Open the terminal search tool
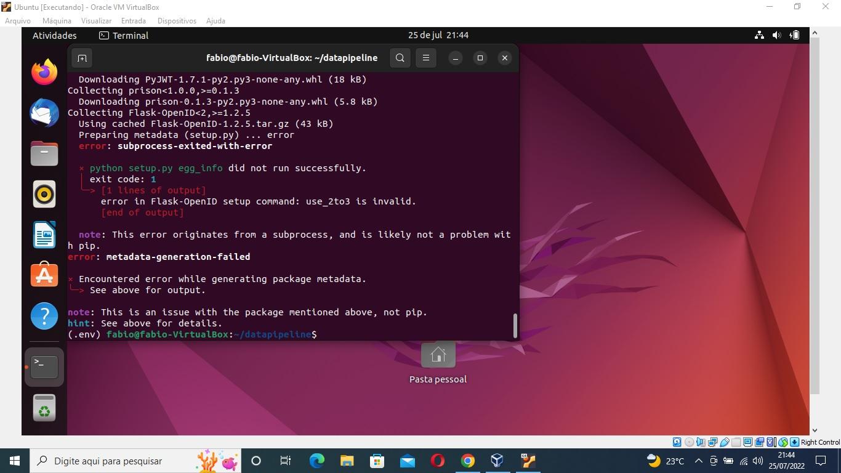841x473 pixels. click(x=400, y=58)
